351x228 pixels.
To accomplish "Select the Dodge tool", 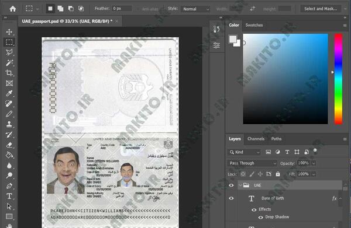I will 9,176.
